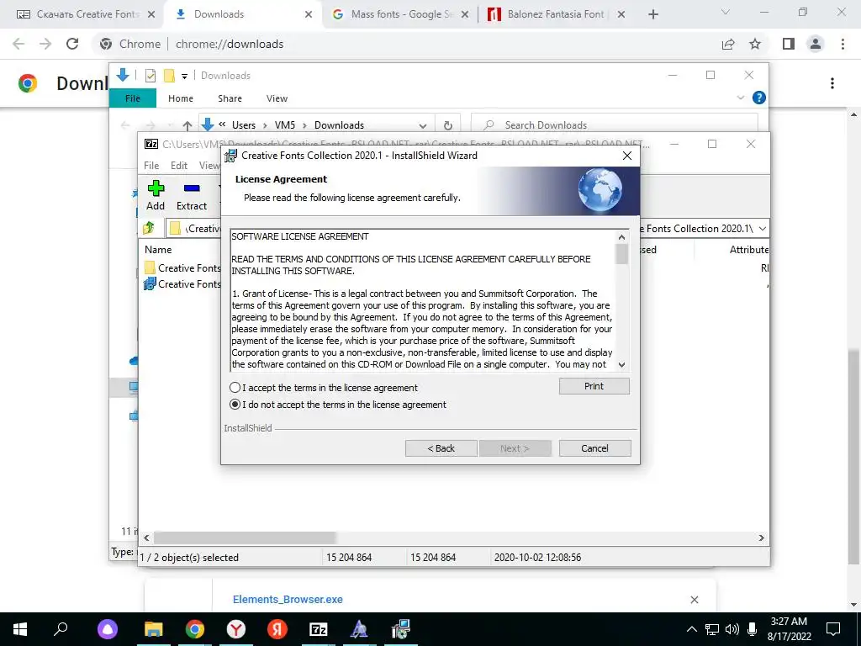This screenshot has width=861, height=646.
Task: Click the 7-Zip Add toolbar icon
Action: 156,195
